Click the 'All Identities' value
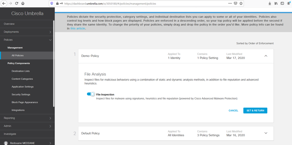The height and width of the screenshot is (145, 292). (176, 135)
